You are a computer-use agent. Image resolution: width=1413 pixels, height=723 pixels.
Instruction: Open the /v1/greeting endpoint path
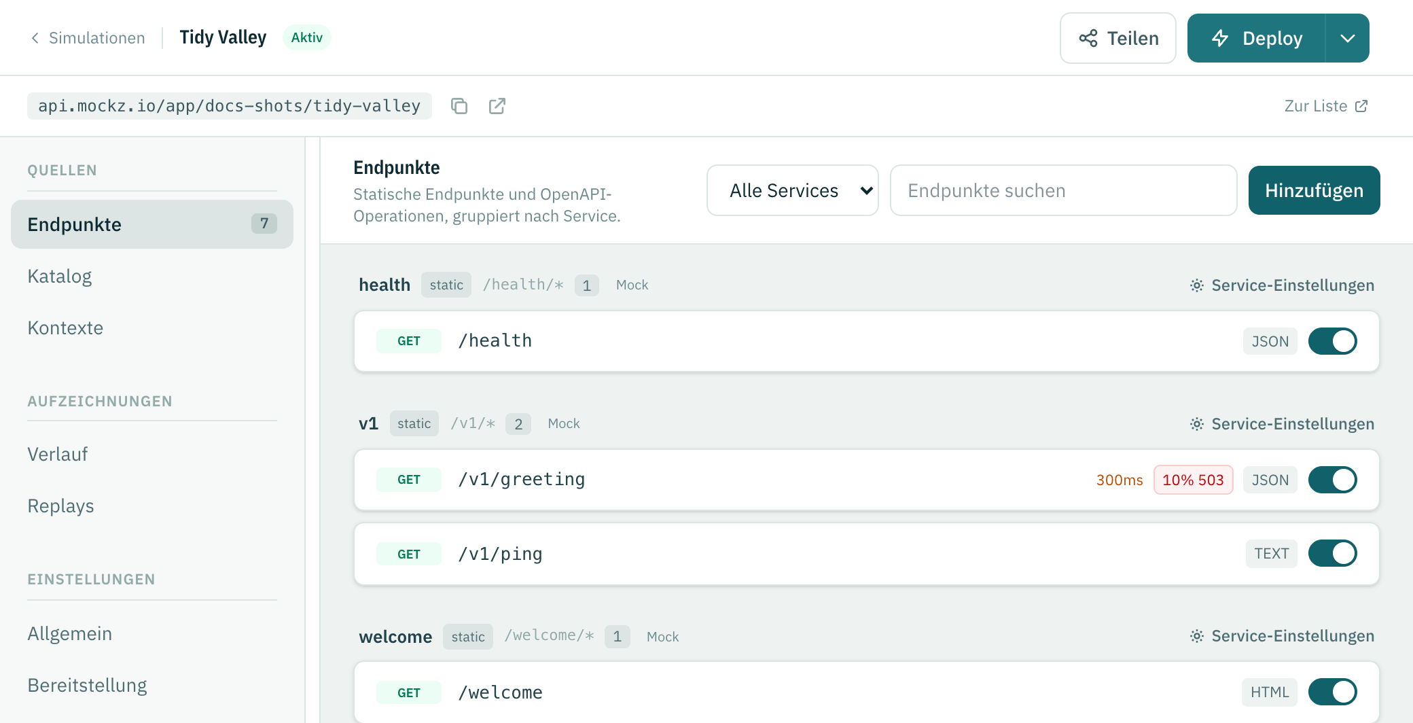coord(522,480)
